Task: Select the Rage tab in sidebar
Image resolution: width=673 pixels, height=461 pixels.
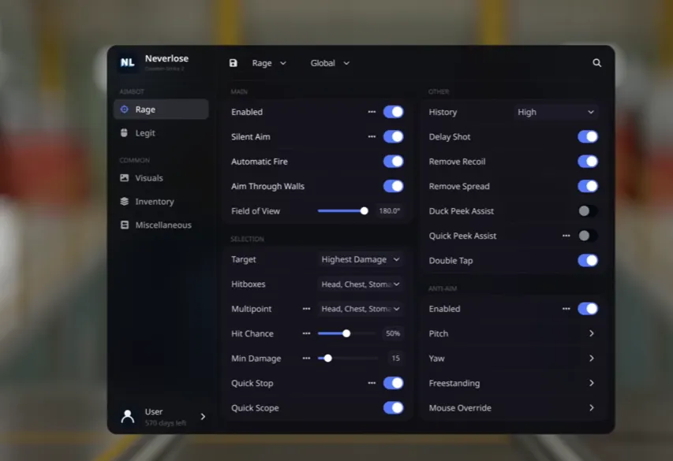Action: [x=162, y=110]
